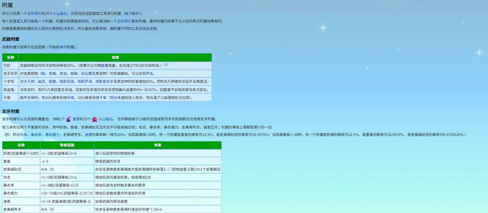Click the 附魔 page heading
This screenshot has height=213, width=488.
point(7,5)
